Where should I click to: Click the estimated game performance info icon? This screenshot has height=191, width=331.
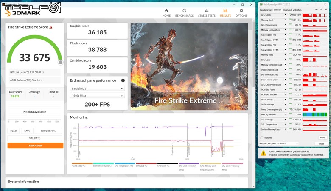pos(123,80)
